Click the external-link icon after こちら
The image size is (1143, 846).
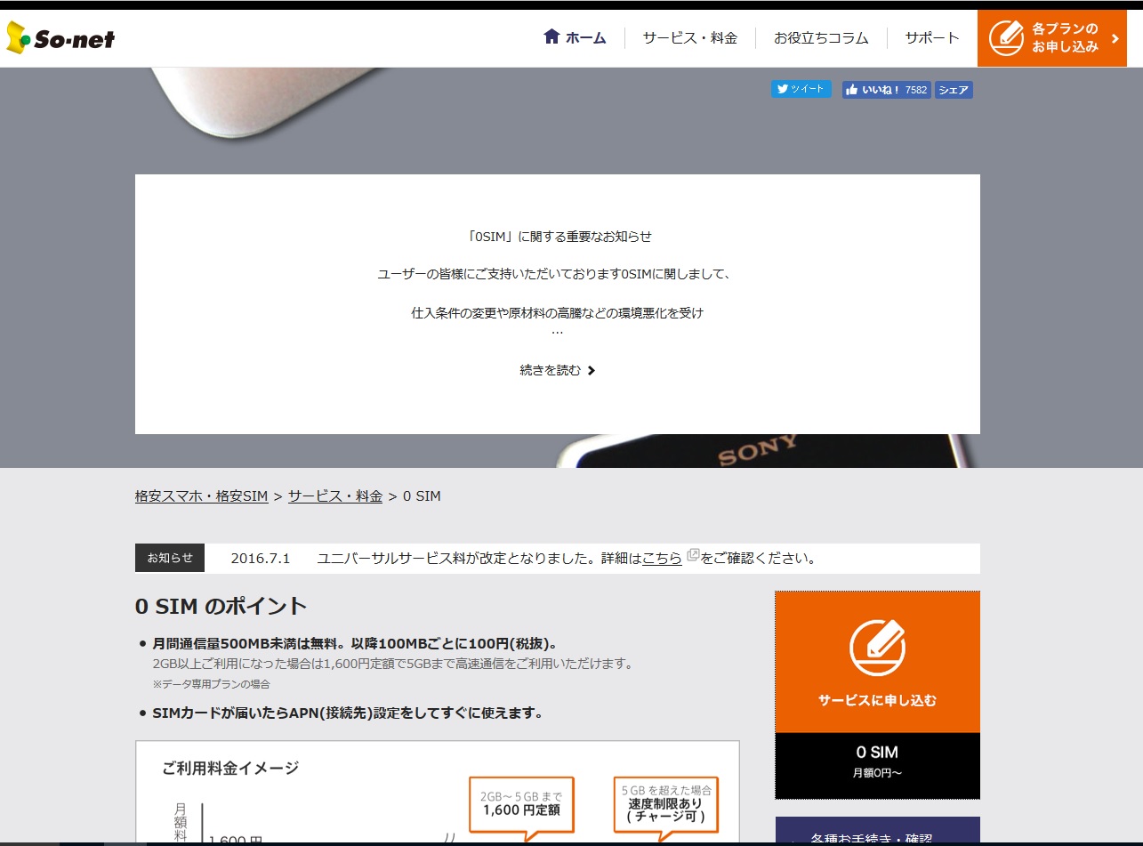click(693, 557)
